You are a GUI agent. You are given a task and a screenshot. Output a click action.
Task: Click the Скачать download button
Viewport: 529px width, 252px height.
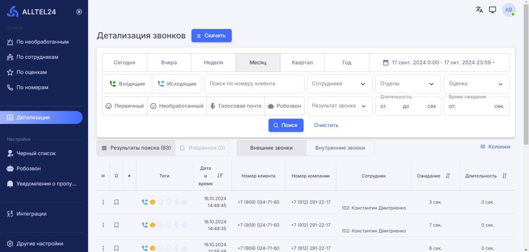211,36
